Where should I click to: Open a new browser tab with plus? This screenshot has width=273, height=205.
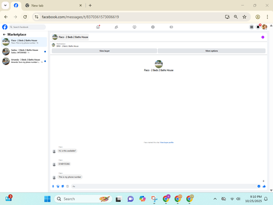point(90,5)
